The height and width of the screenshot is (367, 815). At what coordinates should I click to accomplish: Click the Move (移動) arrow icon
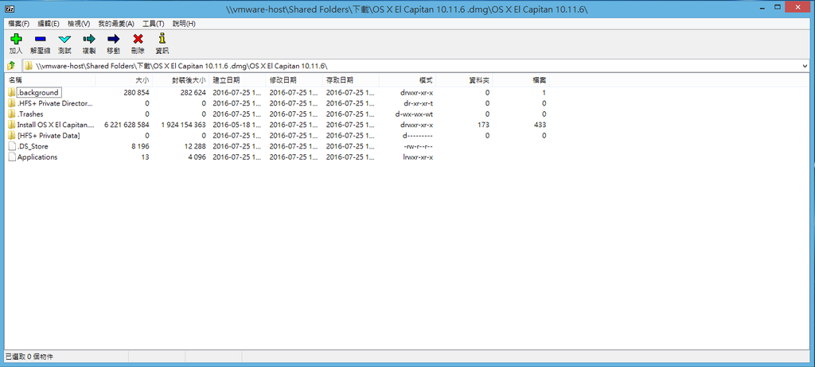(113, 38)
